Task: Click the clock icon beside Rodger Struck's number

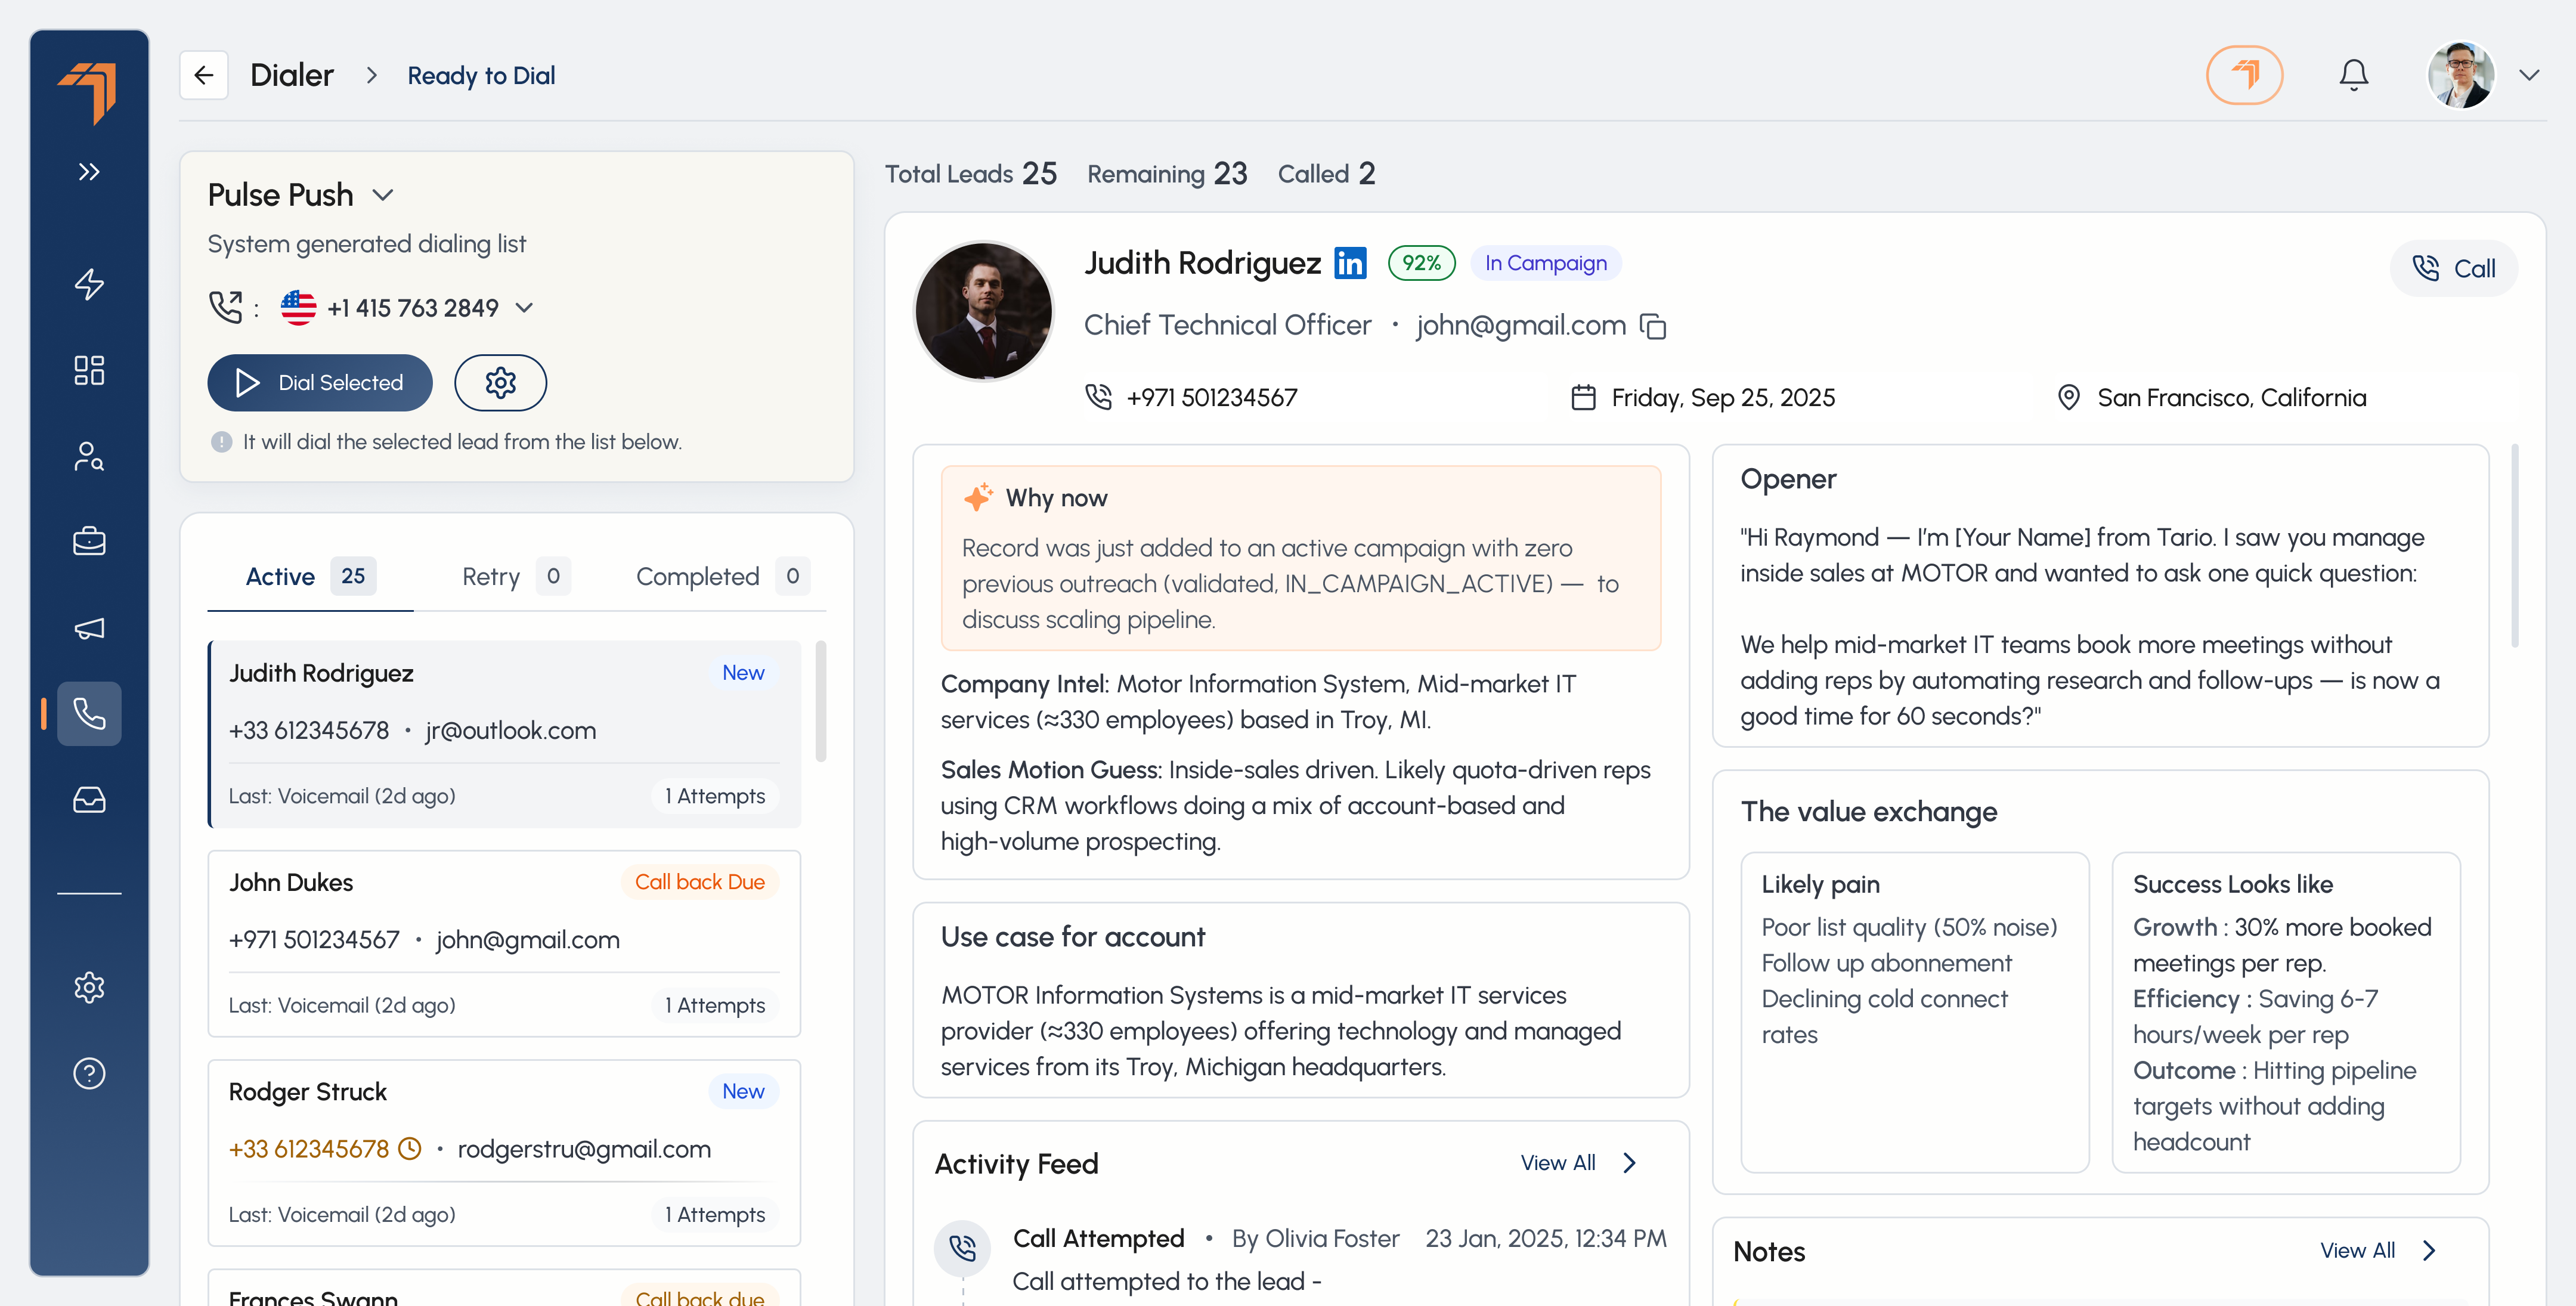Action: [410, 1149]
